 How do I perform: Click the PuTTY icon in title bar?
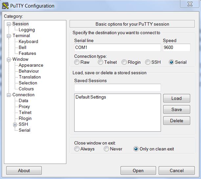click(5, 6)
